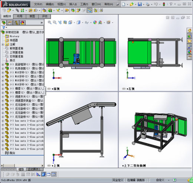Open the 文件(F) menu

click(38, 4)
